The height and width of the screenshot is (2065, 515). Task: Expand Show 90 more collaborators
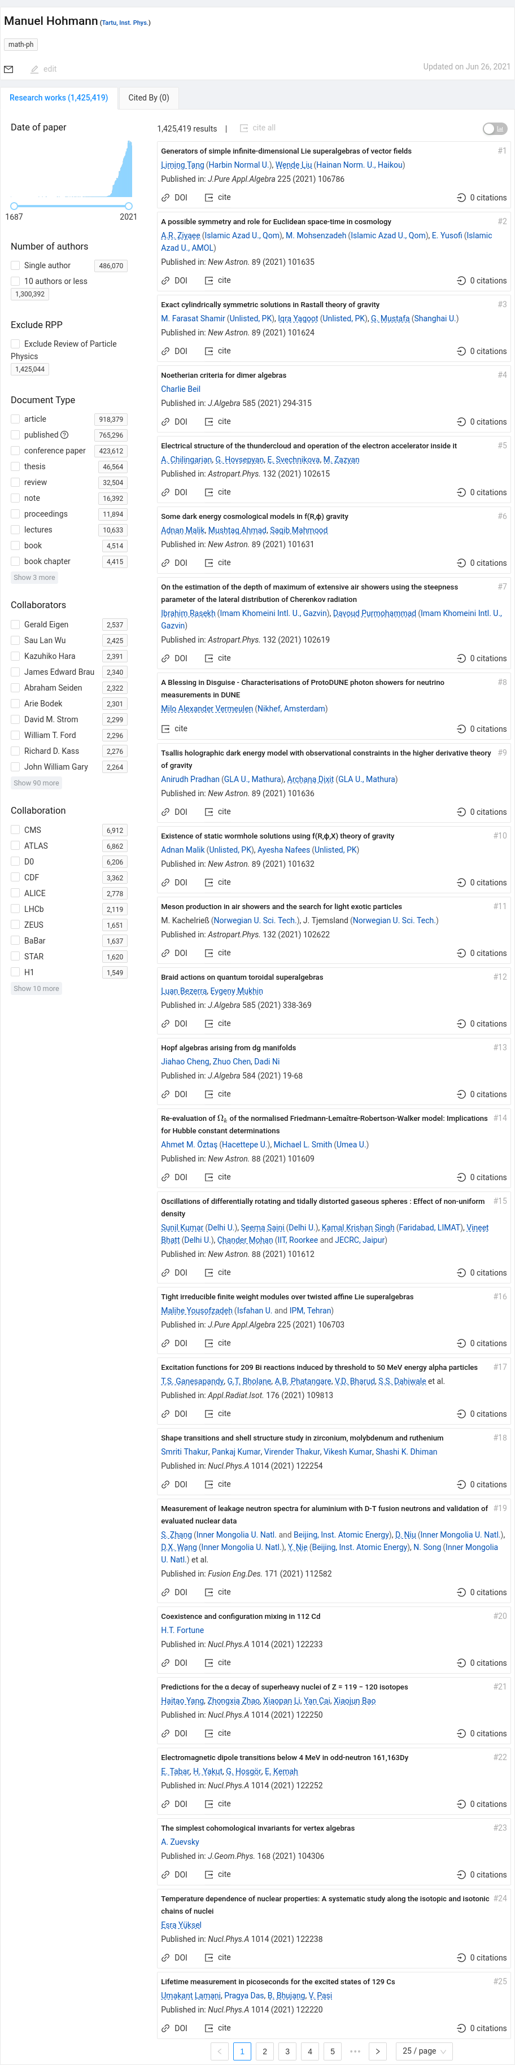click(36, 783)
